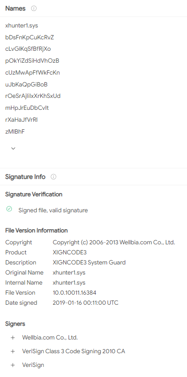Select the xhunter1.sys name at list top

coord(21,26)
